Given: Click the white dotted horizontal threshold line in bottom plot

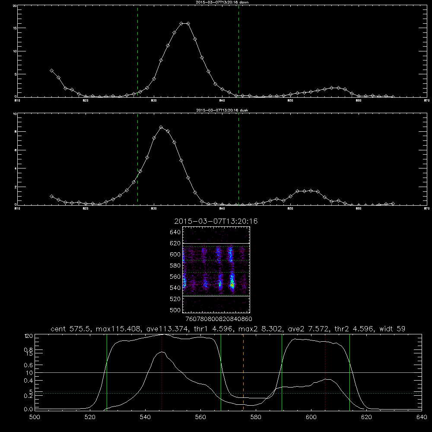Looking at the screenshot, I should [x=228, y=394].
